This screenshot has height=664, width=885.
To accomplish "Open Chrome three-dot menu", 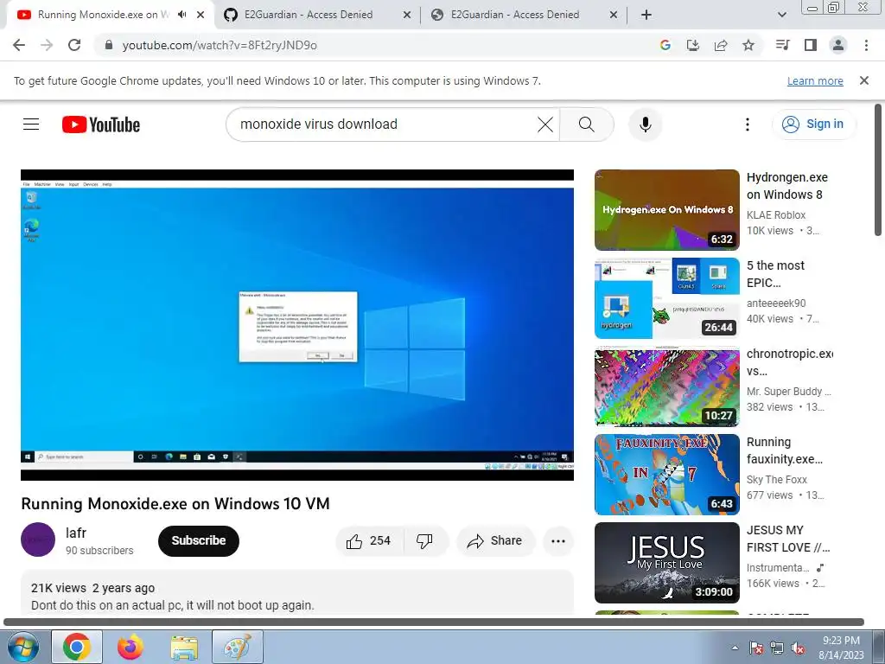I will coord(866,45).
